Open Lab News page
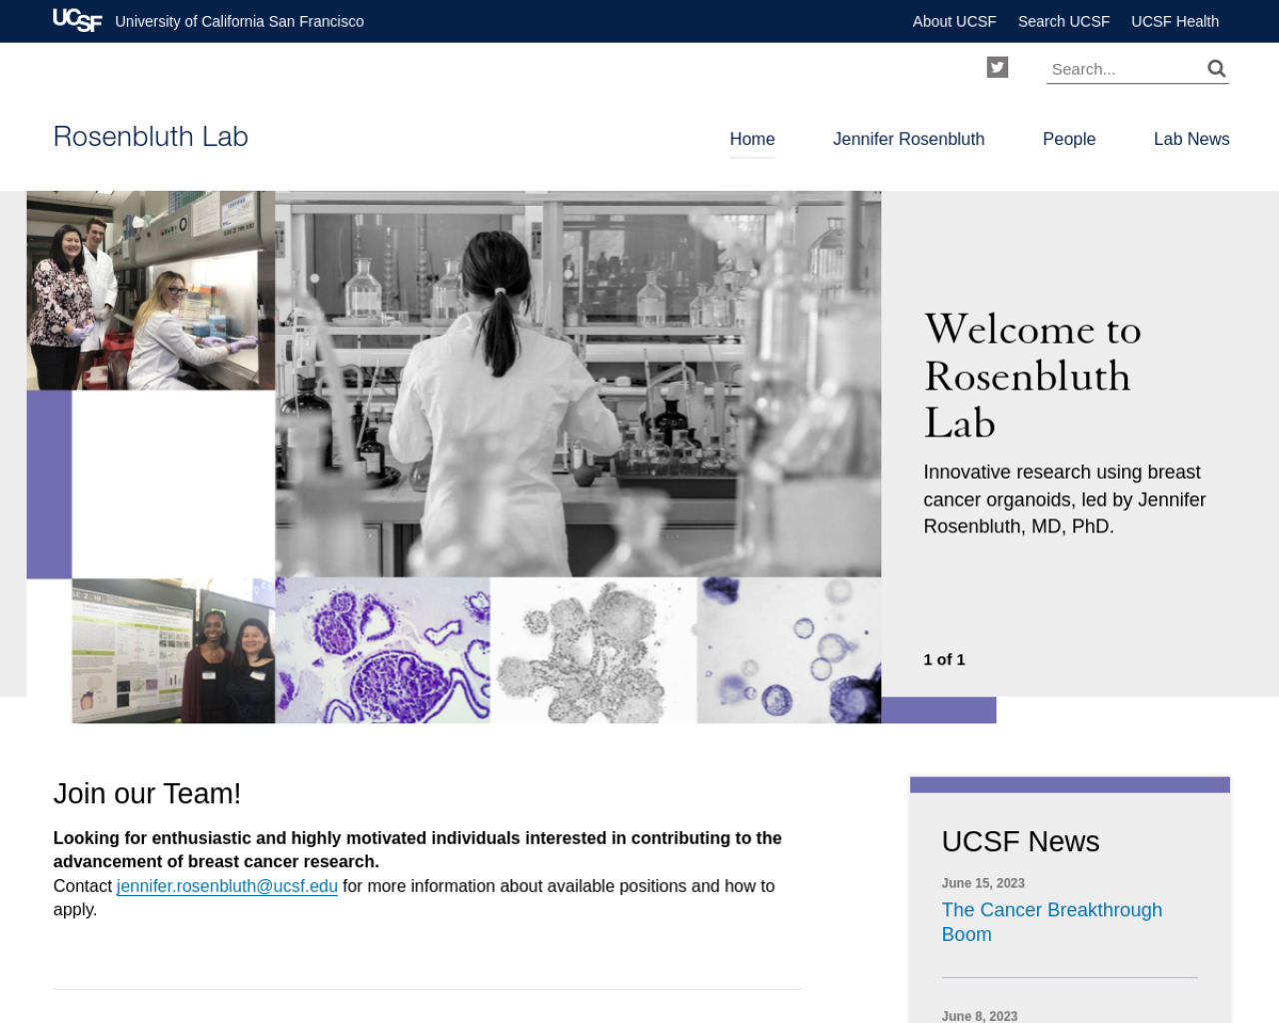 (1191, 139)
